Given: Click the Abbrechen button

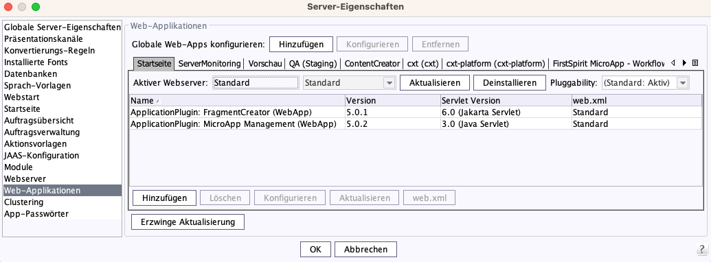Looking at the screenshot, I should tap(365, 250).
